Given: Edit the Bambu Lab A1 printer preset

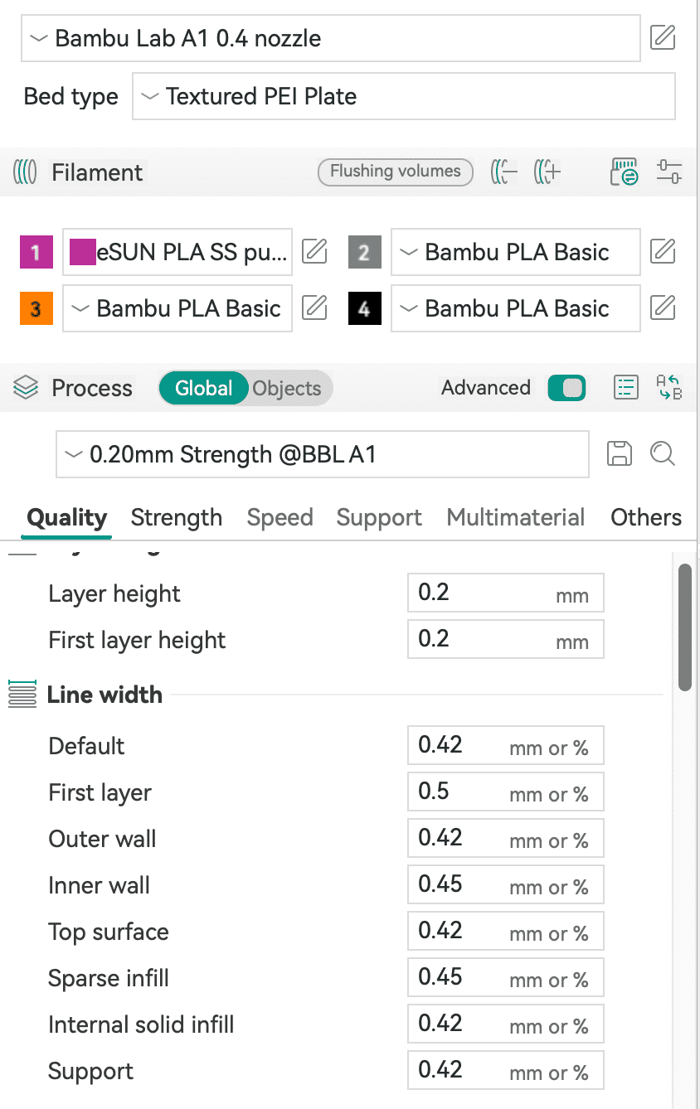Looking at the screenshot, I should 663,37.
